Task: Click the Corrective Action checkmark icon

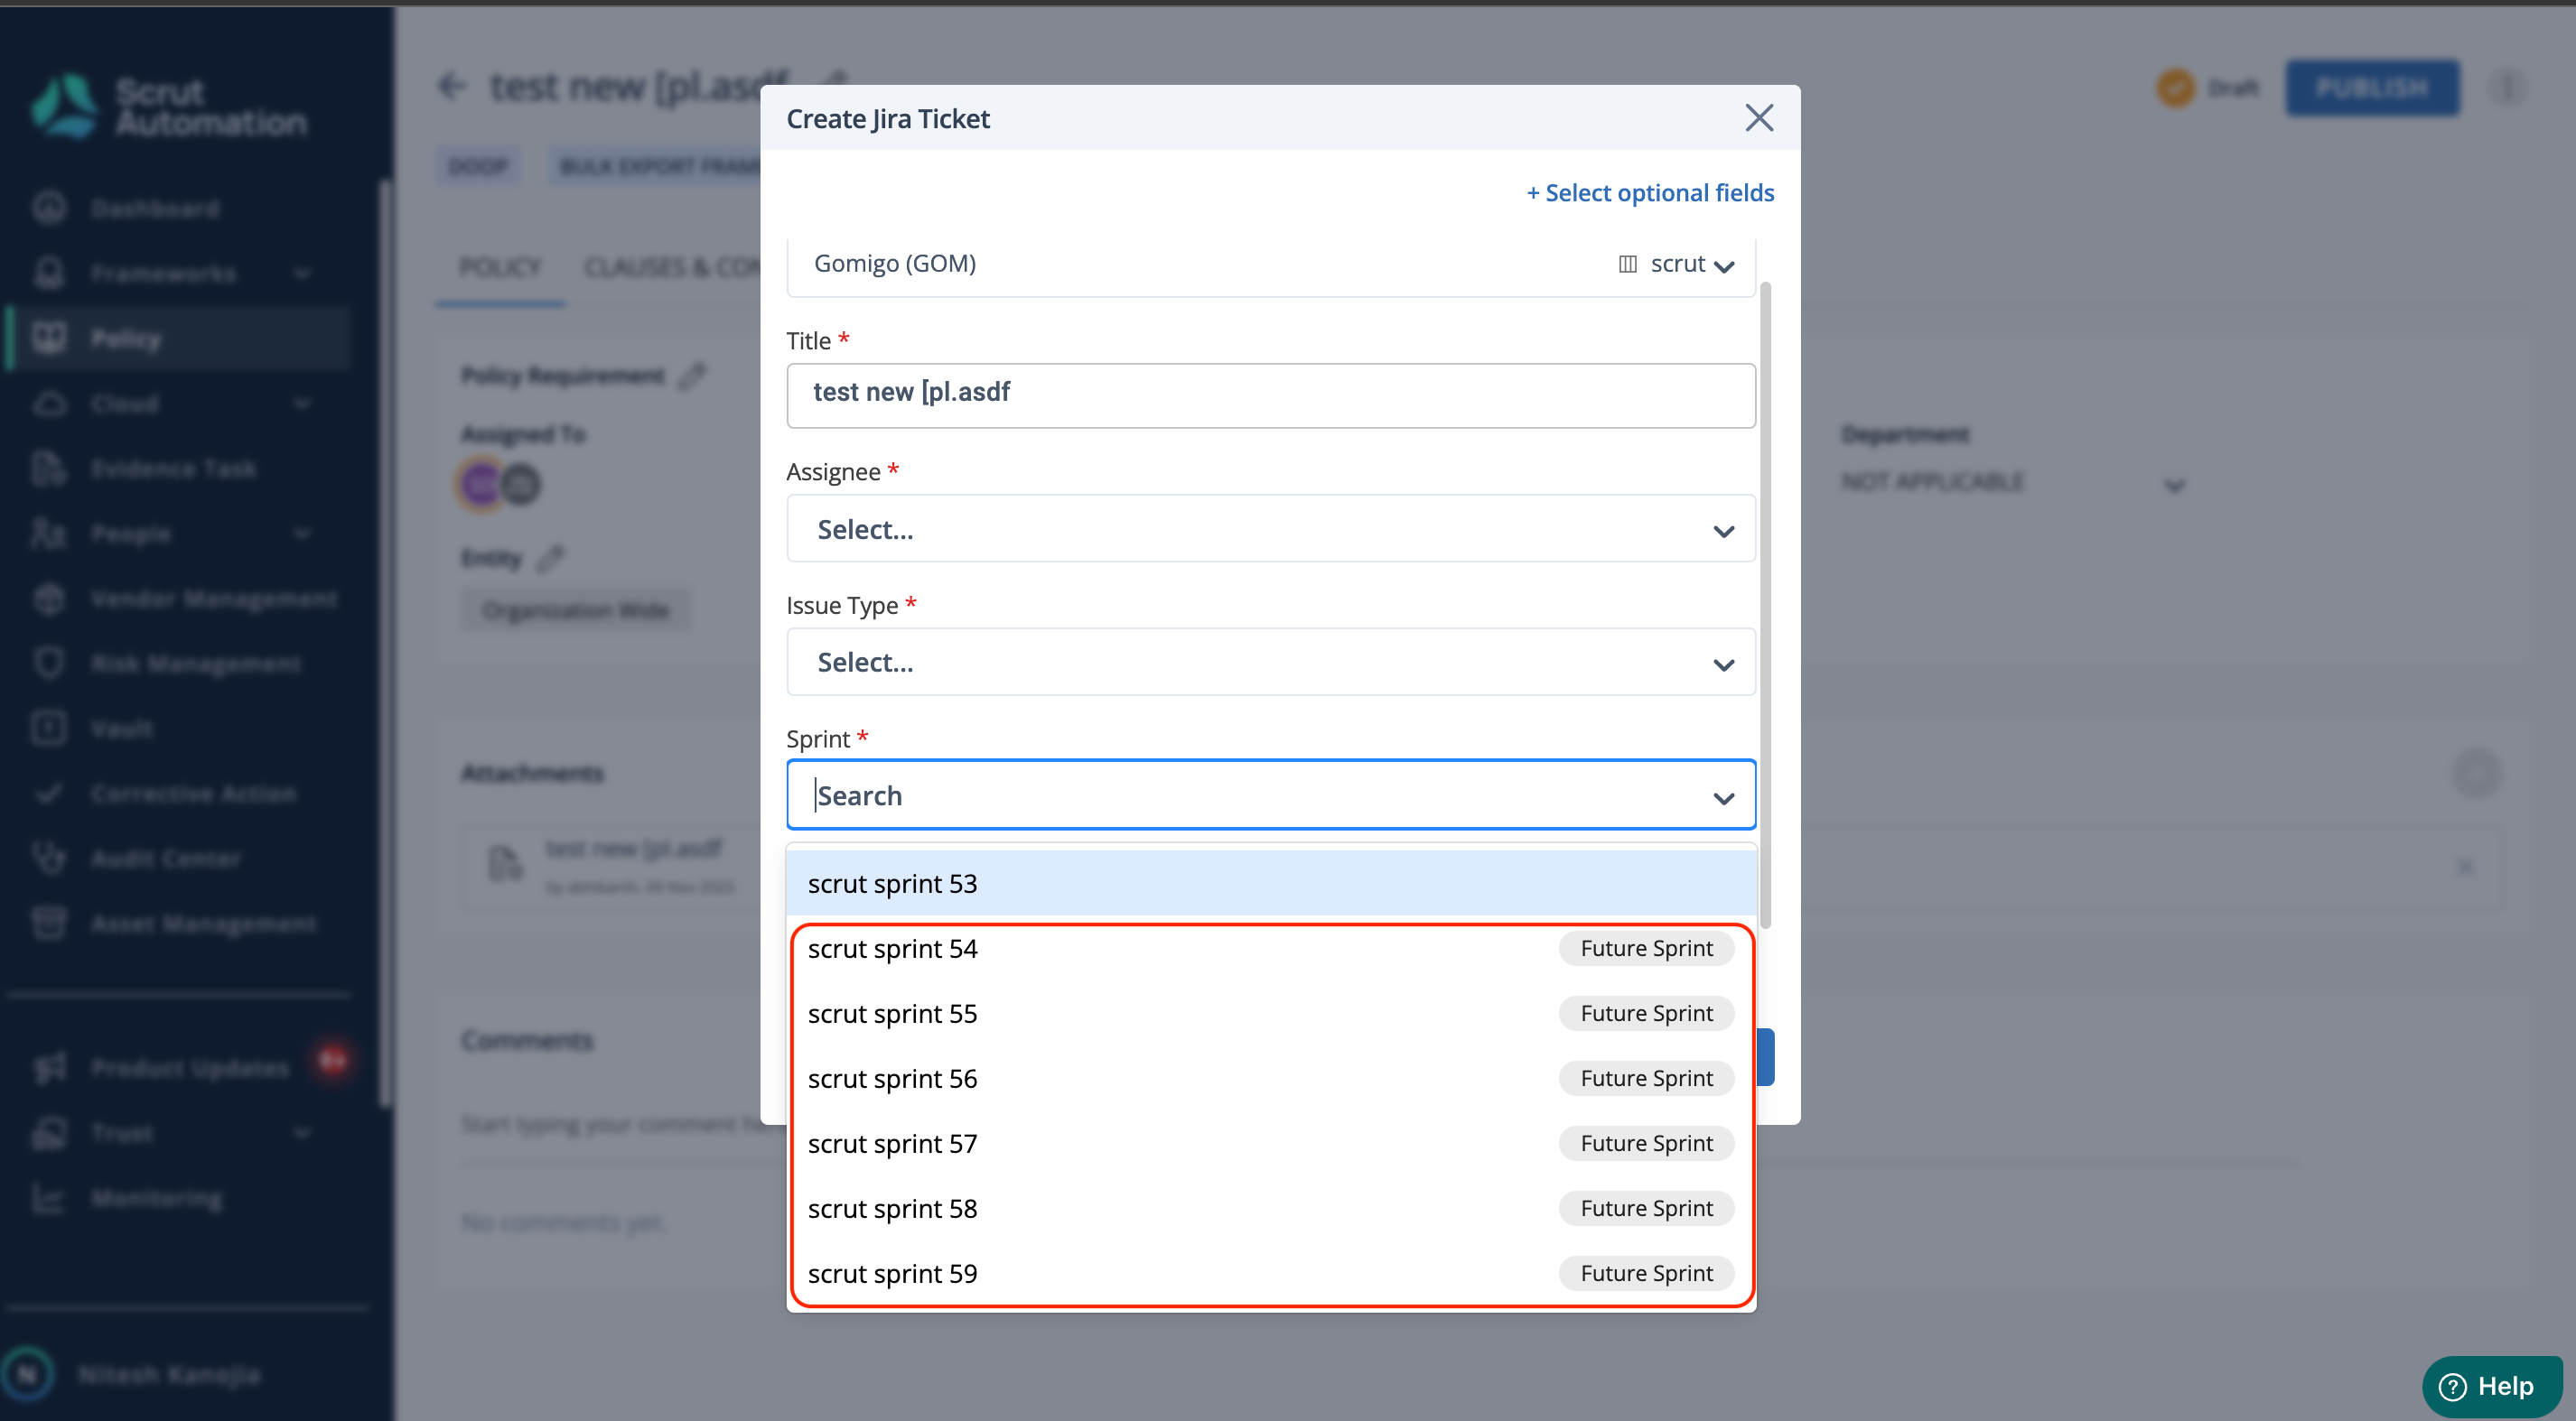Action: 48,794
